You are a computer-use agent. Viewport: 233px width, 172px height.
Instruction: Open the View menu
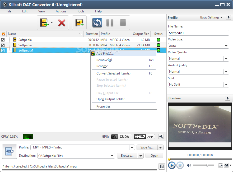41,11
